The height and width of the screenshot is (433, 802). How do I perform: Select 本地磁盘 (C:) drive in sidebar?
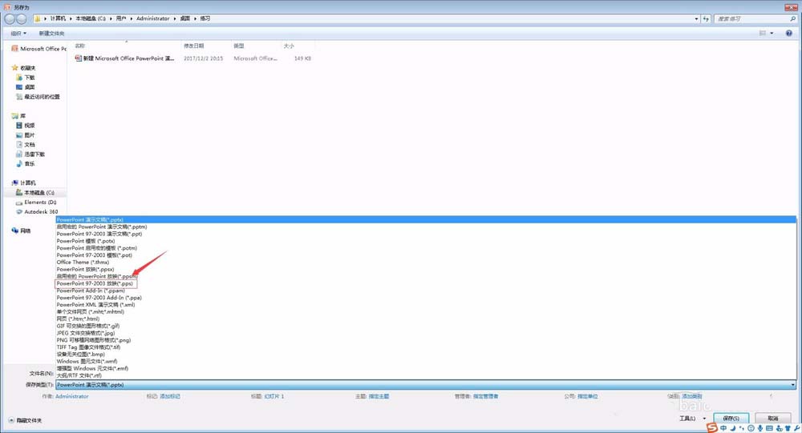34,193
